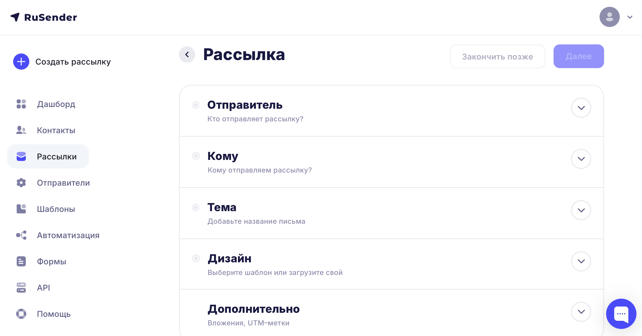The image size is (642, 336).
Task: Go to Контакты section
Action: (x=56, y=130)
